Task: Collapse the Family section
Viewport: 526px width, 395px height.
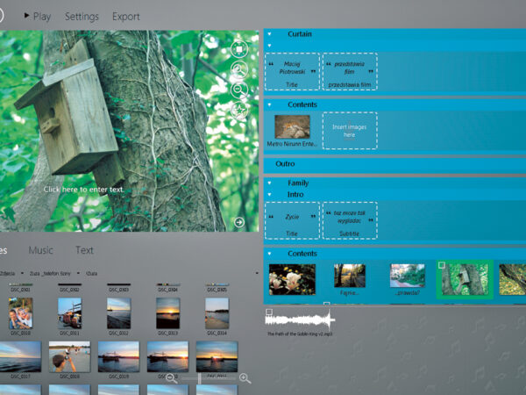Action: pyautogui.click(x=270, y=183)
